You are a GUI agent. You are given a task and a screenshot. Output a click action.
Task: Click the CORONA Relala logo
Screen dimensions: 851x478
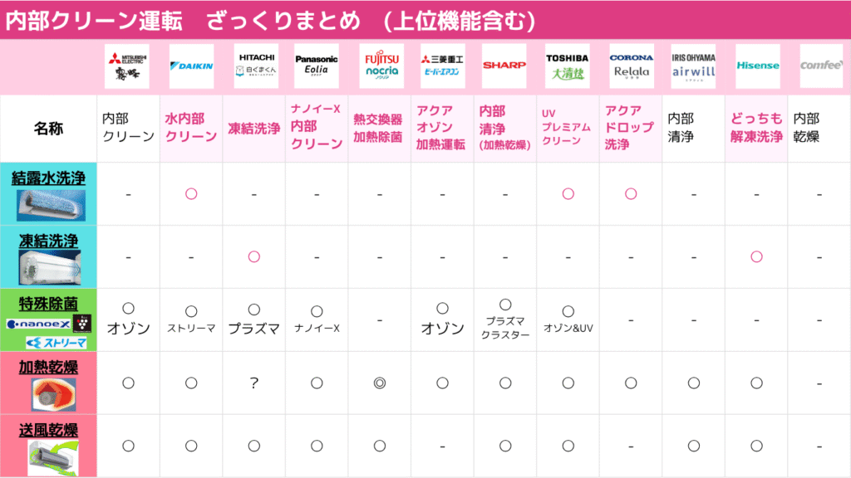click(632, 66)
